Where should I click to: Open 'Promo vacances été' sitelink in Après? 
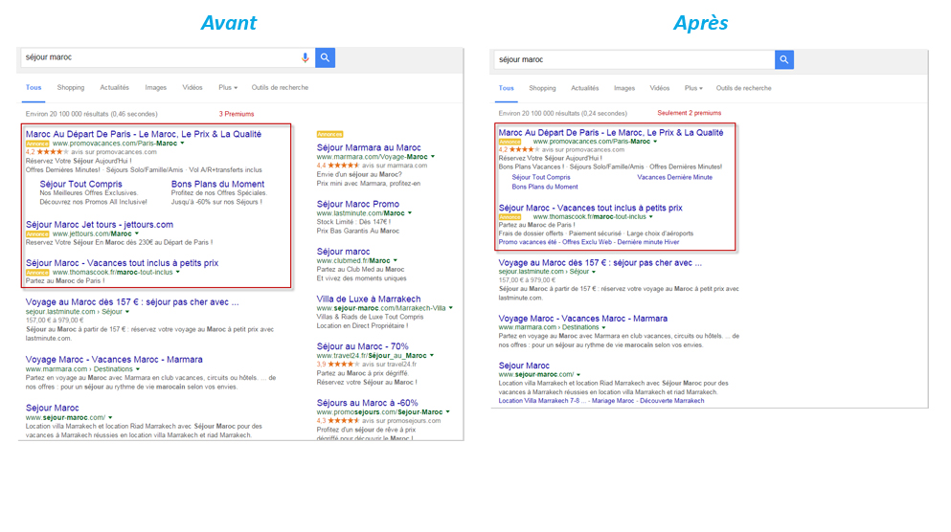[x=527, y=242]
